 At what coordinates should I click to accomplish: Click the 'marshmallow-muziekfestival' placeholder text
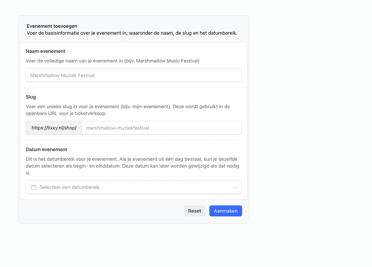(x=117, y=128)
